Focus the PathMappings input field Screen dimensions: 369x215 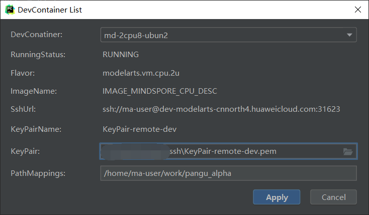[229, 173]
